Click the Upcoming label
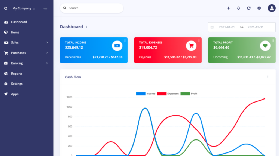 (220, 57)
